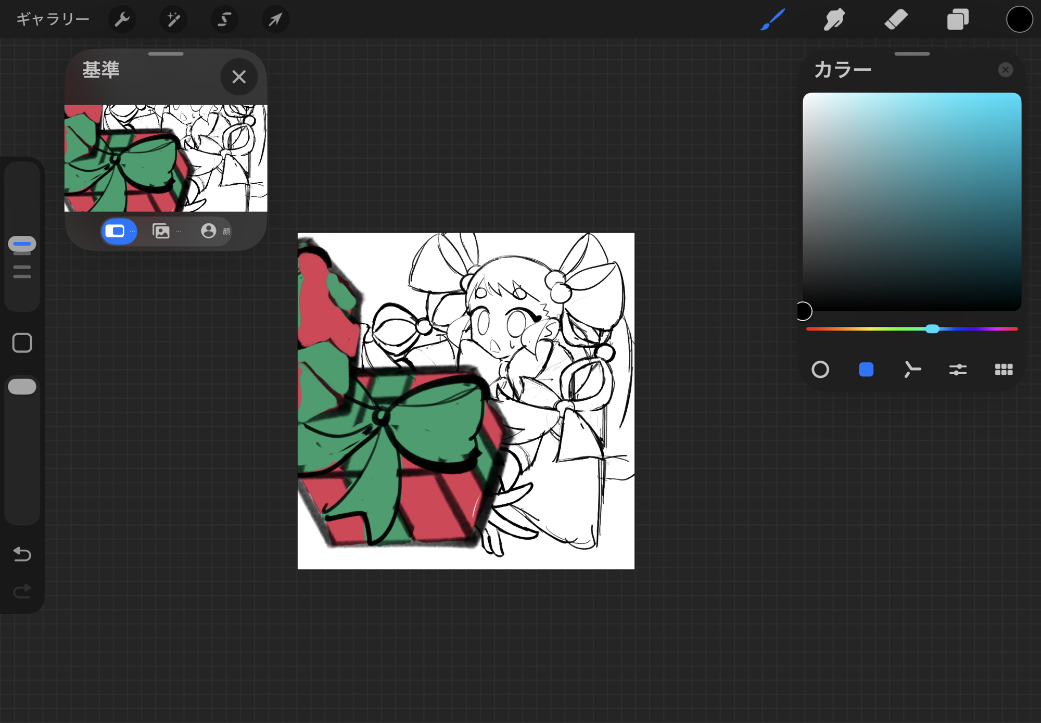Image resolution: width=1041 pixels, height=723 pixels.
Task: Switch reference to Image mode
Action: pyautogui.click(x=161, y=231)
